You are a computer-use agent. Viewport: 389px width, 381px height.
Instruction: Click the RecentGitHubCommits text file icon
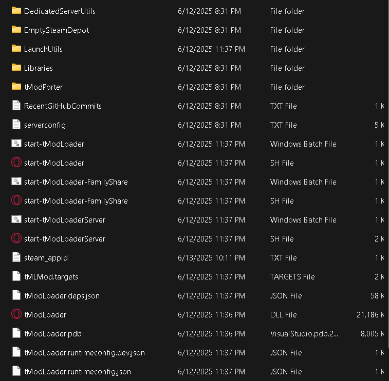[16, 106]
